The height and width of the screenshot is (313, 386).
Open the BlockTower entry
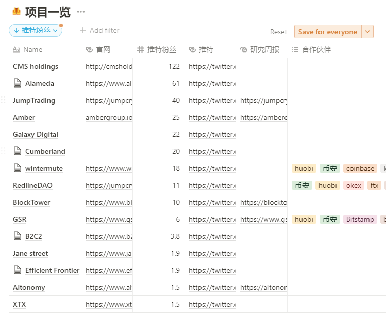pyautogui.click(x=31, y=202)
